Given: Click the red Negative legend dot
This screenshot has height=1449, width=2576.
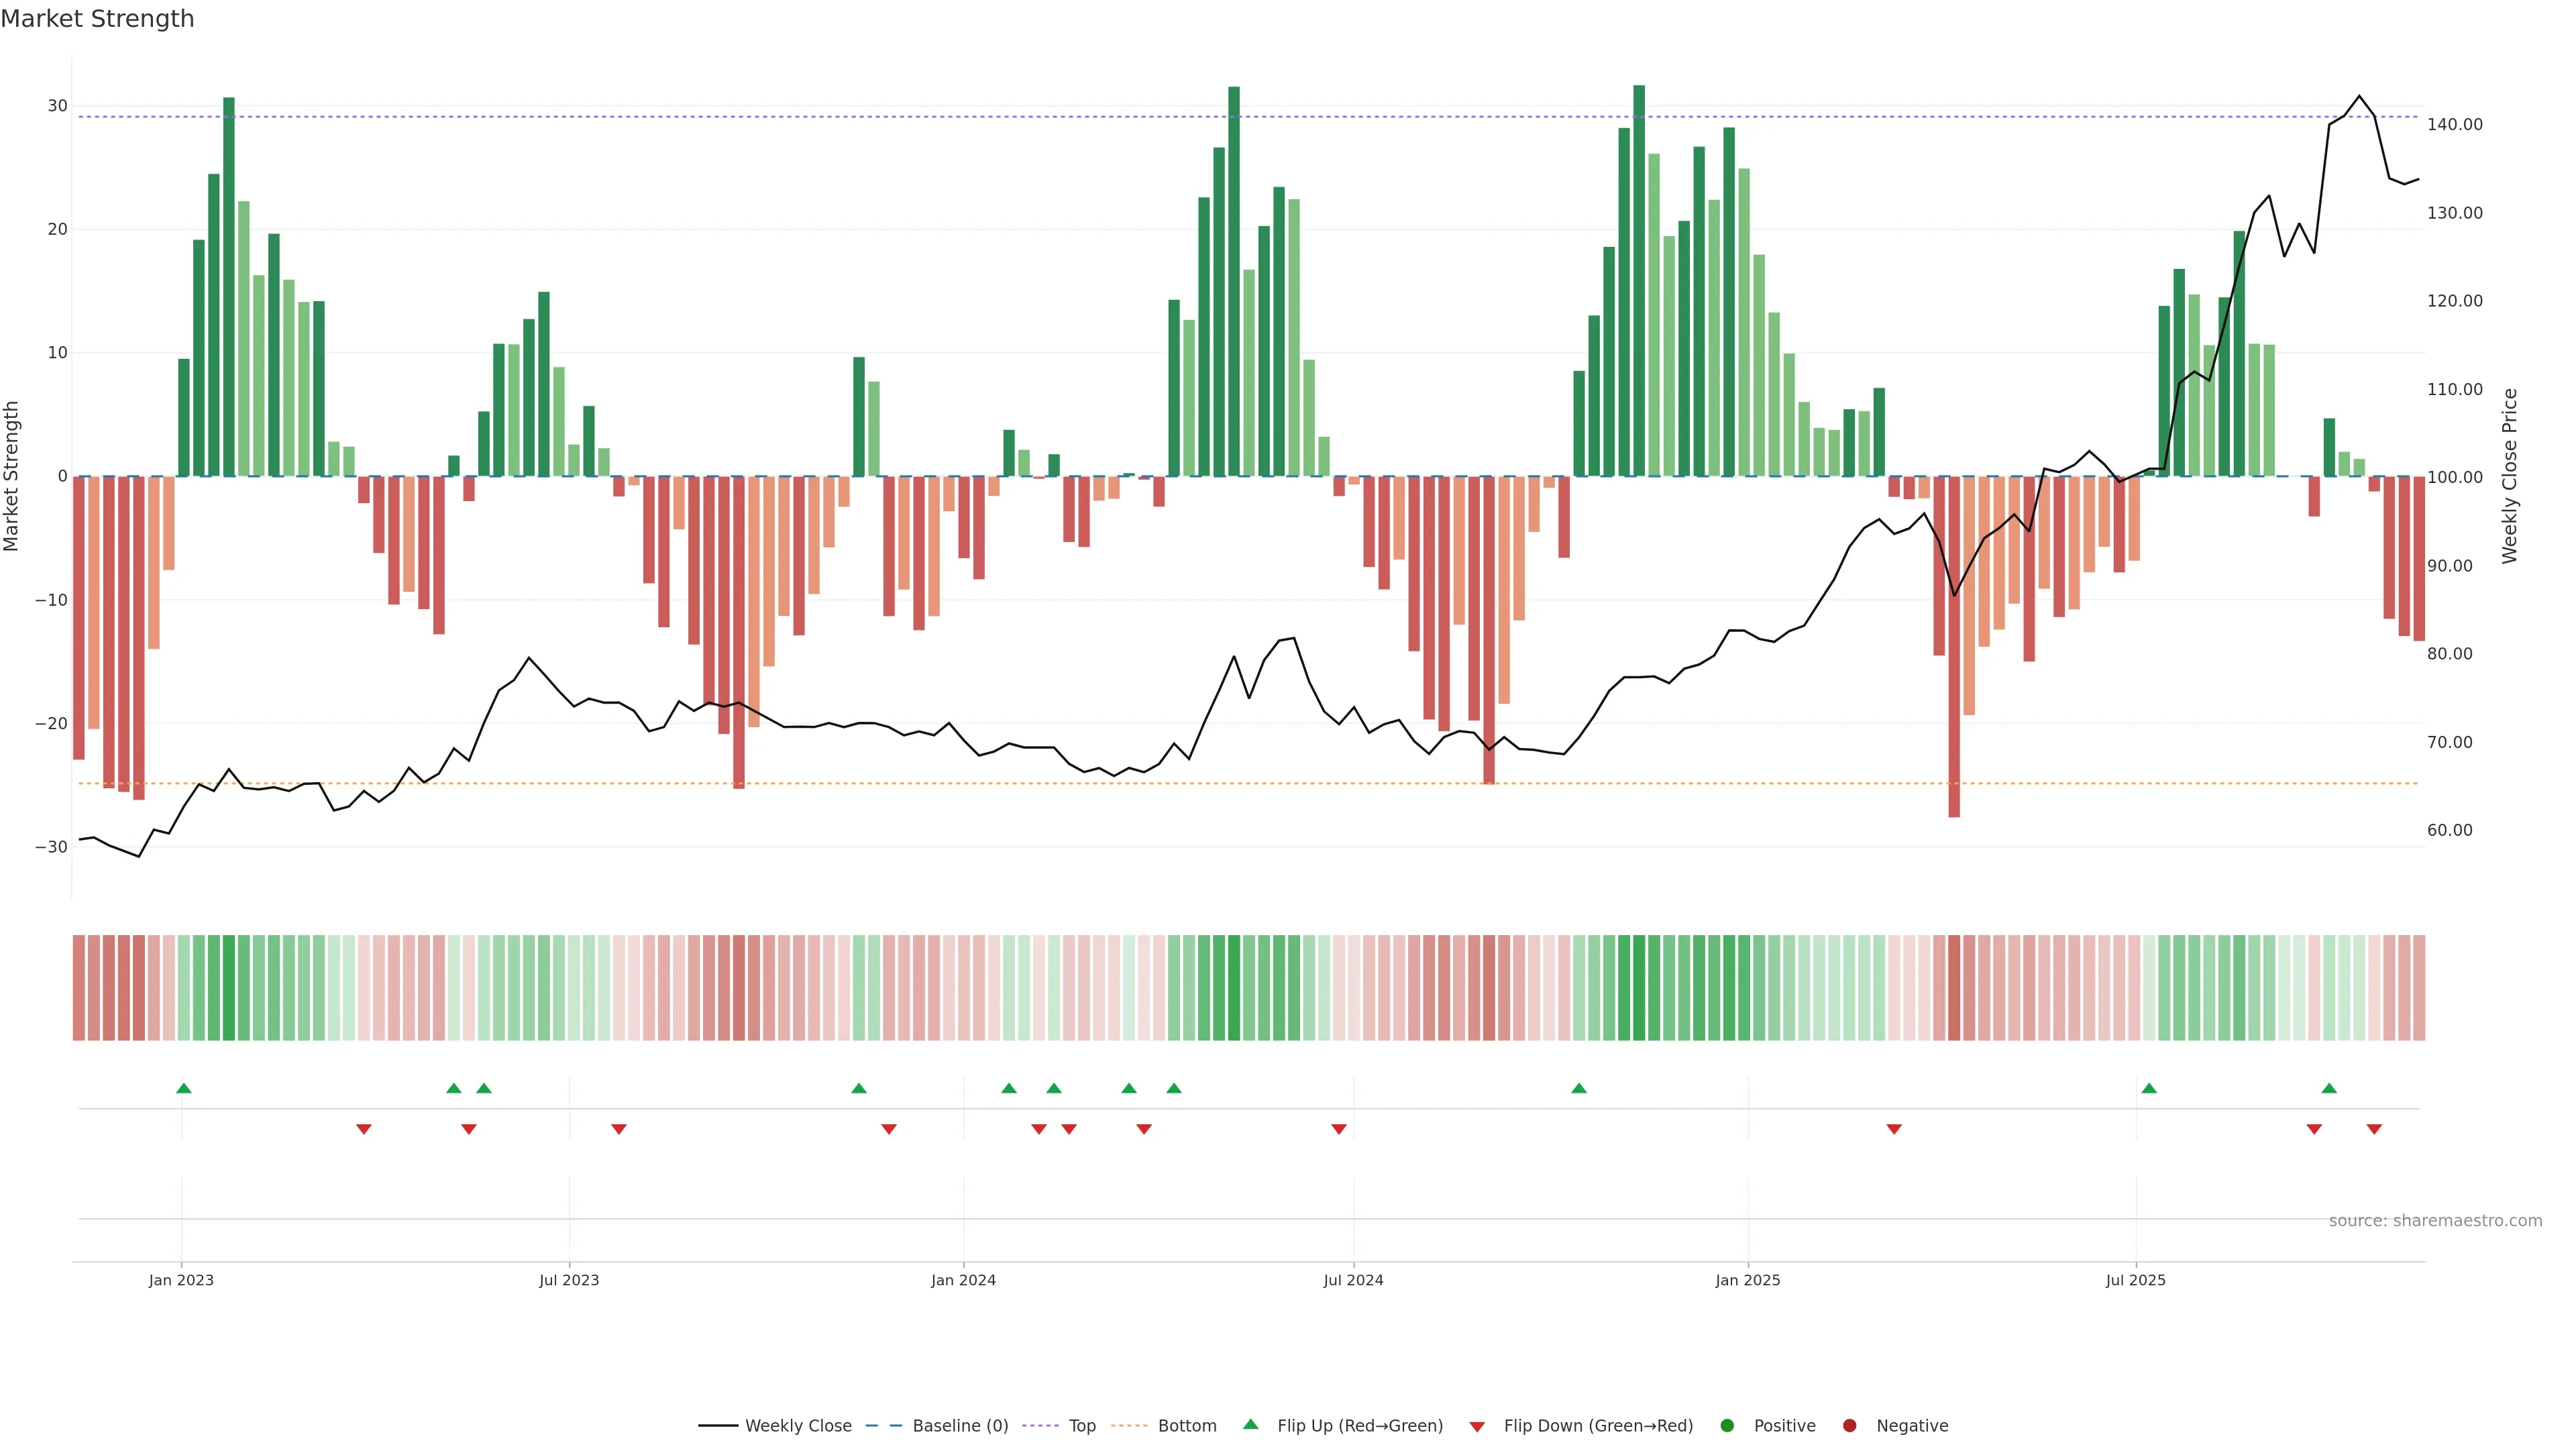Looking at the screenshot, I should point(1849,1426).
